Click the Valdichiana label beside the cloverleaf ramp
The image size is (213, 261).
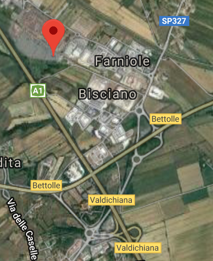click(x=138, y=248)
